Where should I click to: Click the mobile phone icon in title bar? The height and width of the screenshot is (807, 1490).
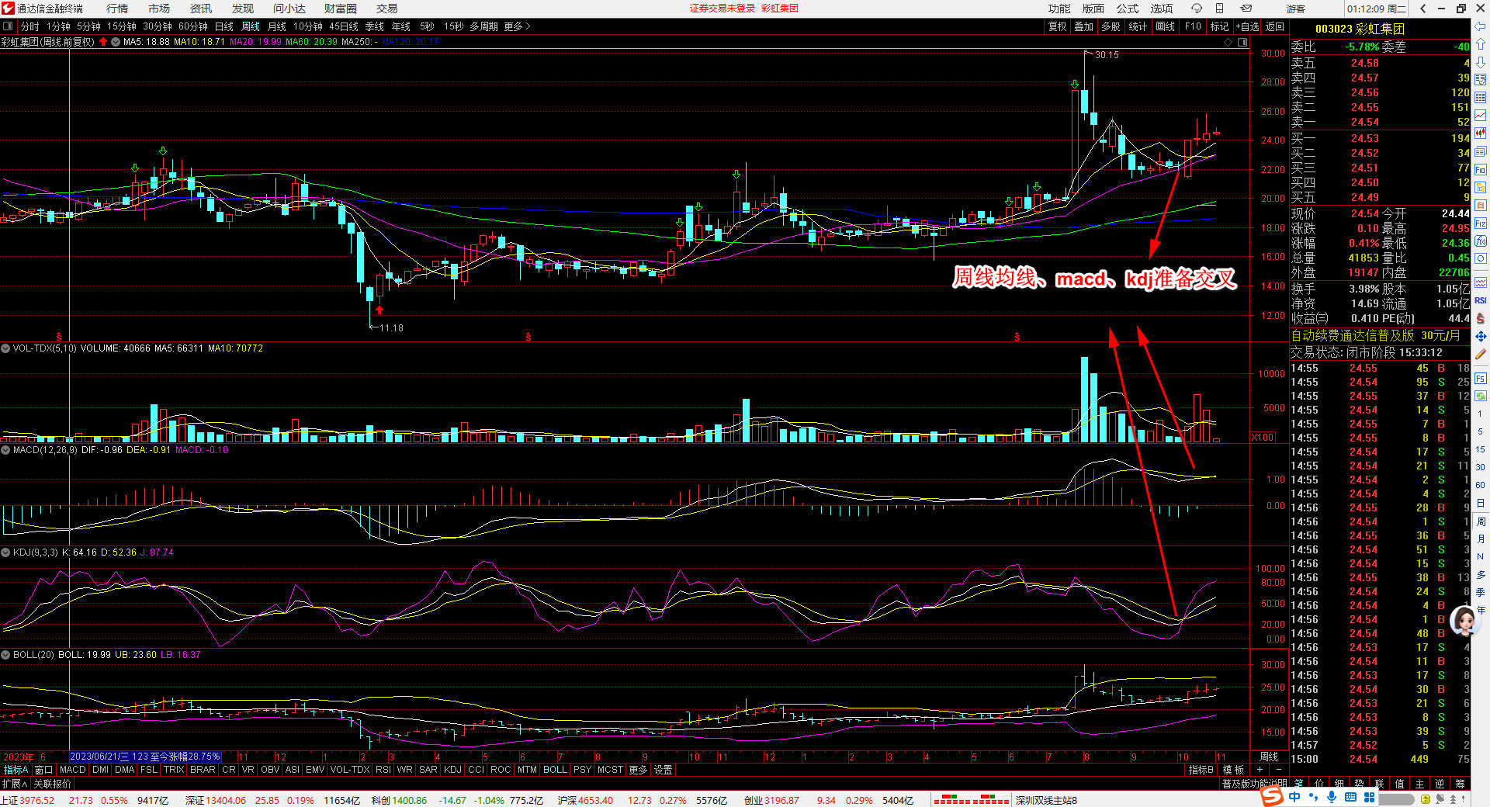click(1219, 9)
